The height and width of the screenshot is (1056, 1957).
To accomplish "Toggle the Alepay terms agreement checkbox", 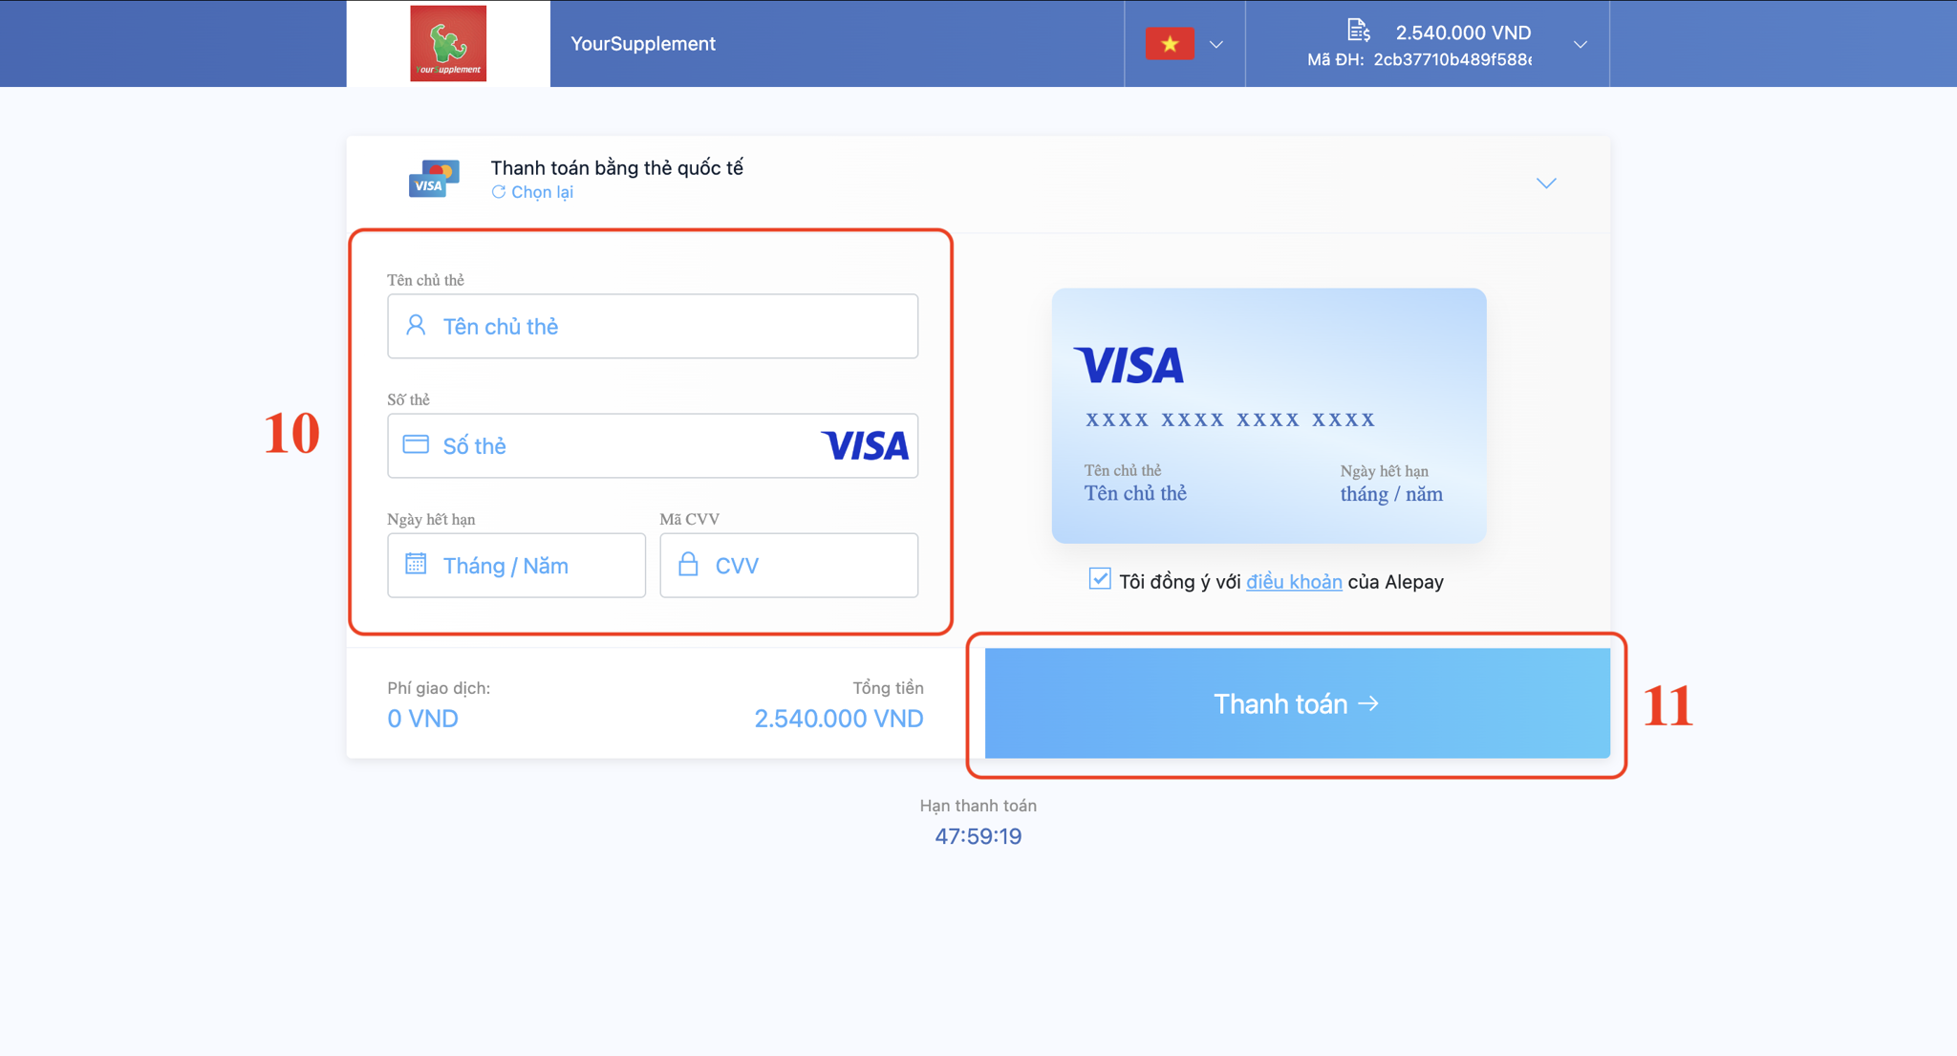I will [x=1100, y=579].
